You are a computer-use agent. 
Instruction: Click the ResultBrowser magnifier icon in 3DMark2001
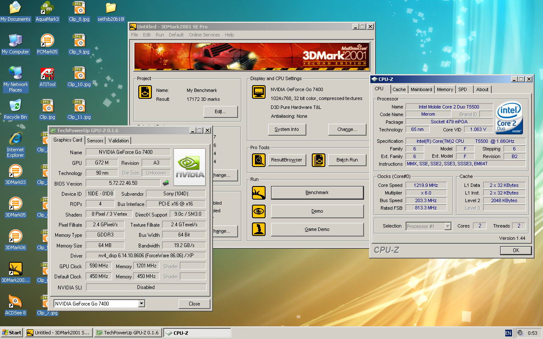coord(258,160)
